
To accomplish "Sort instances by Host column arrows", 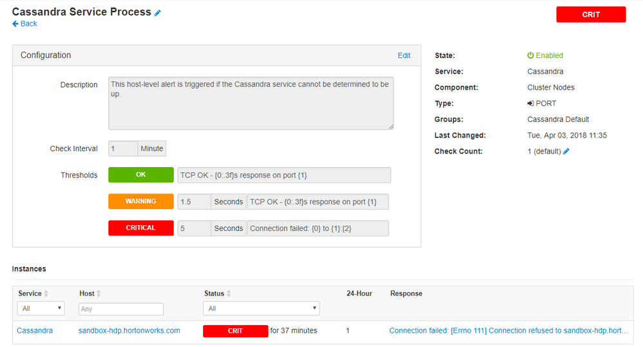I will point(99,293).
